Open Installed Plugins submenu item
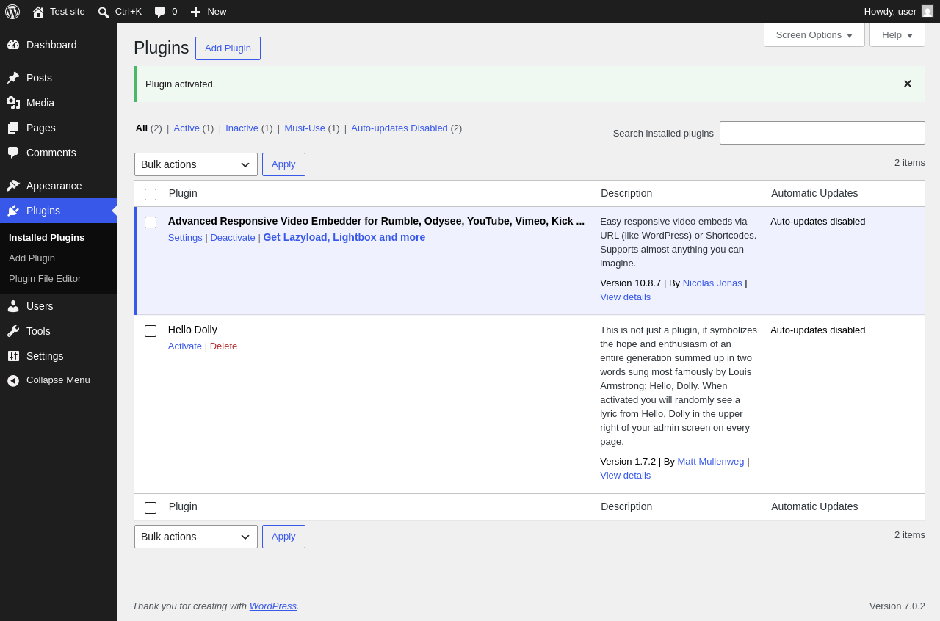940x621 pixels. [46, 237]
